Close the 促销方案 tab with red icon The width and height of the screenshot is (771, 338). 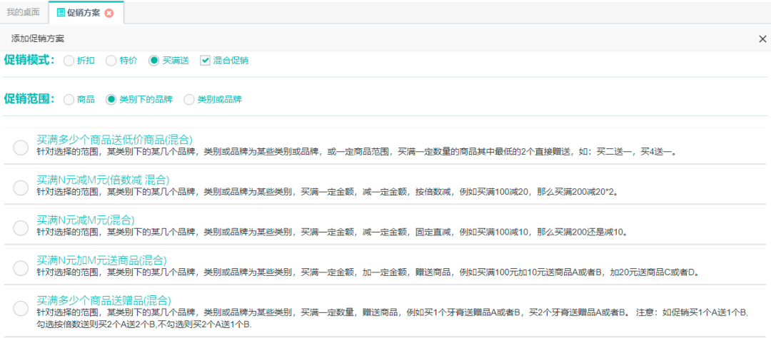click(109, 13)
